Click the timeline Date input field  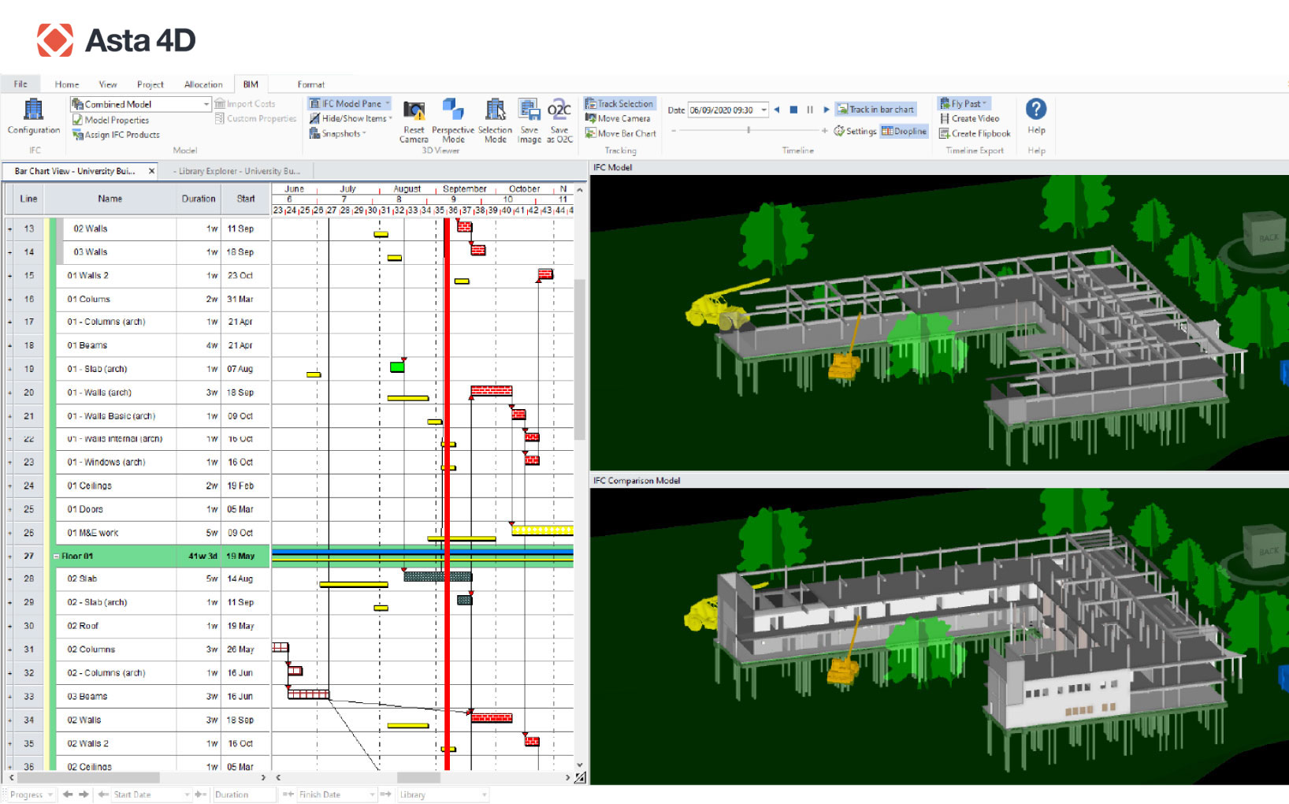pyautogui.click(x=723, y=110)
